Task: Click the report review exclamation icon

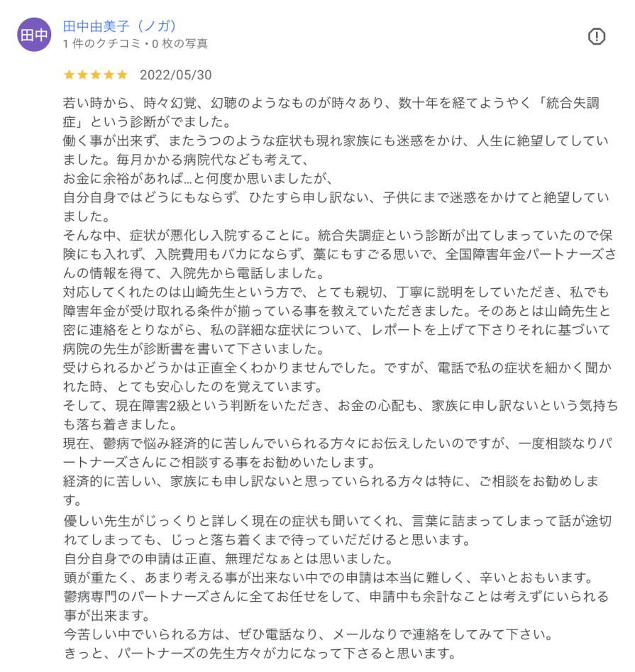Action: click(x=597, y=36)
